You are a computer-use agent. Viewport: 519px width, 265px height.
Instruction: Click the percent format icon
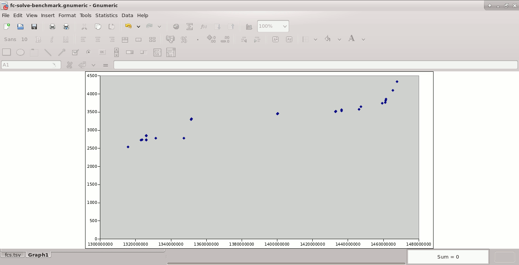pyautogui.click(x=184, y=39)
